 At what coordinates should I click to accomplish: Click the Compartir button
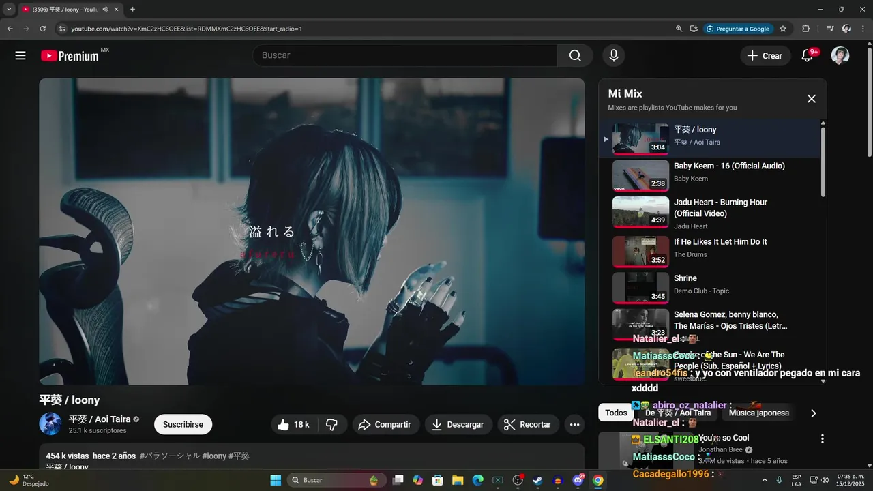[385, 425]
